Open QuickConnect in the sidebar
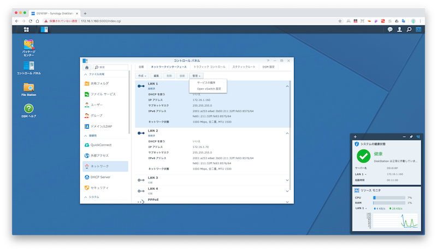 pyautogui.click(x=105, y=145)
